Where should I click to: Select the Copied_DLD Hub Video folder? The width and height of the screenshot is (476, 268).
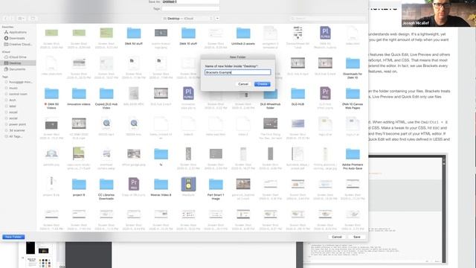106,98
